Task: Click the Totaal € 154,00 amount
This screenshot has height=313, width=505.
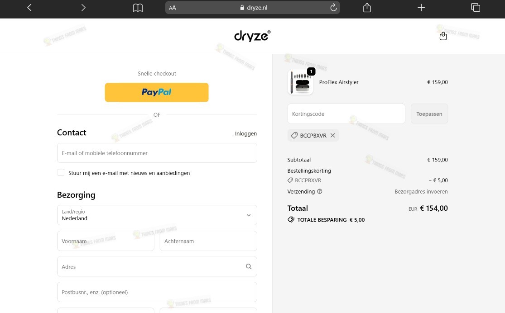Action: (434, 208)
